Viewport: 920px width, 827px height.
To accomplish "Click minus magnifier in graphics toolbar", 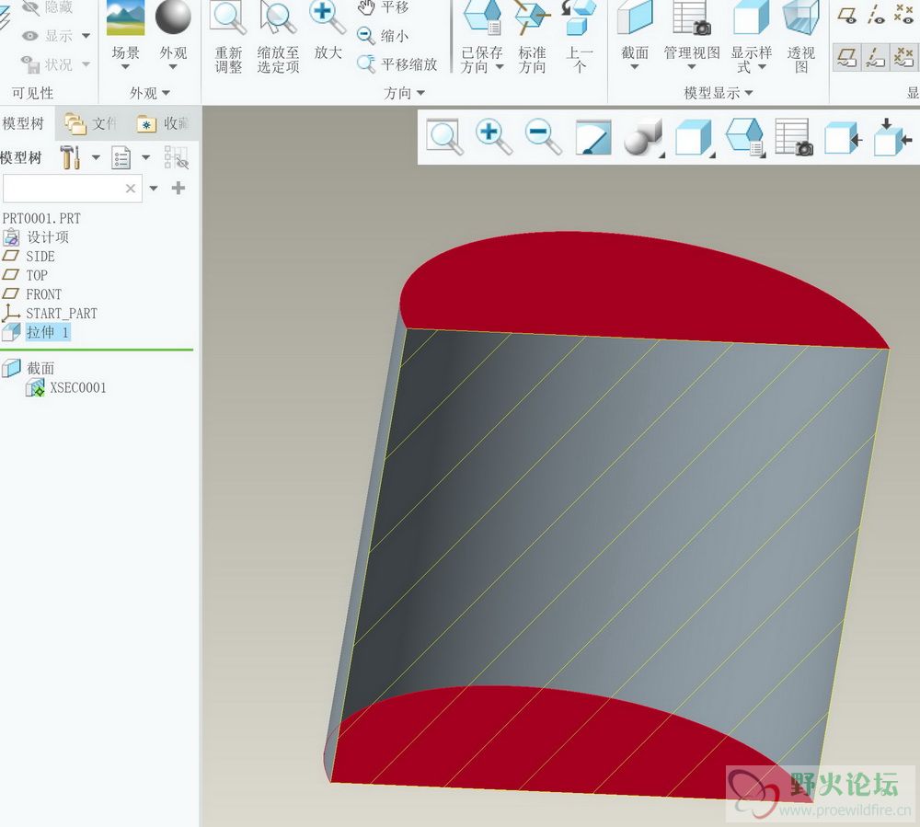I will click(543, 137).
